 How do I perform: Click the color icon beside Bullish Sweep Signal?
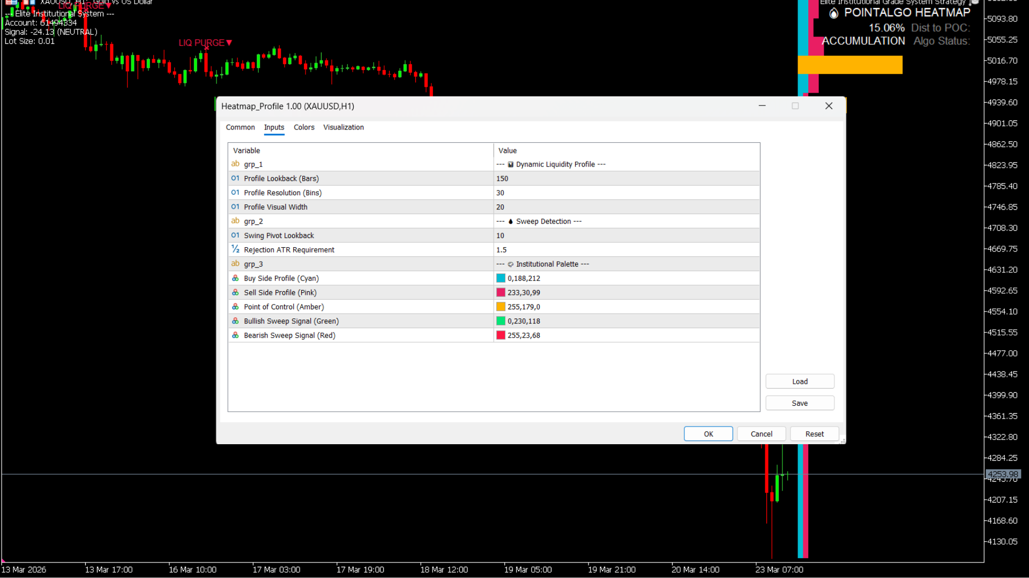pyautogui.click(x=235, y=321)
